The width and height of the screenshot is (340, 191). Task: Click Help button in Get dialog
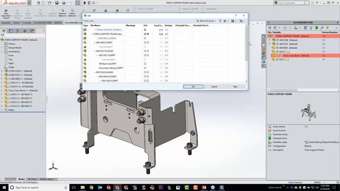(235, 86)
